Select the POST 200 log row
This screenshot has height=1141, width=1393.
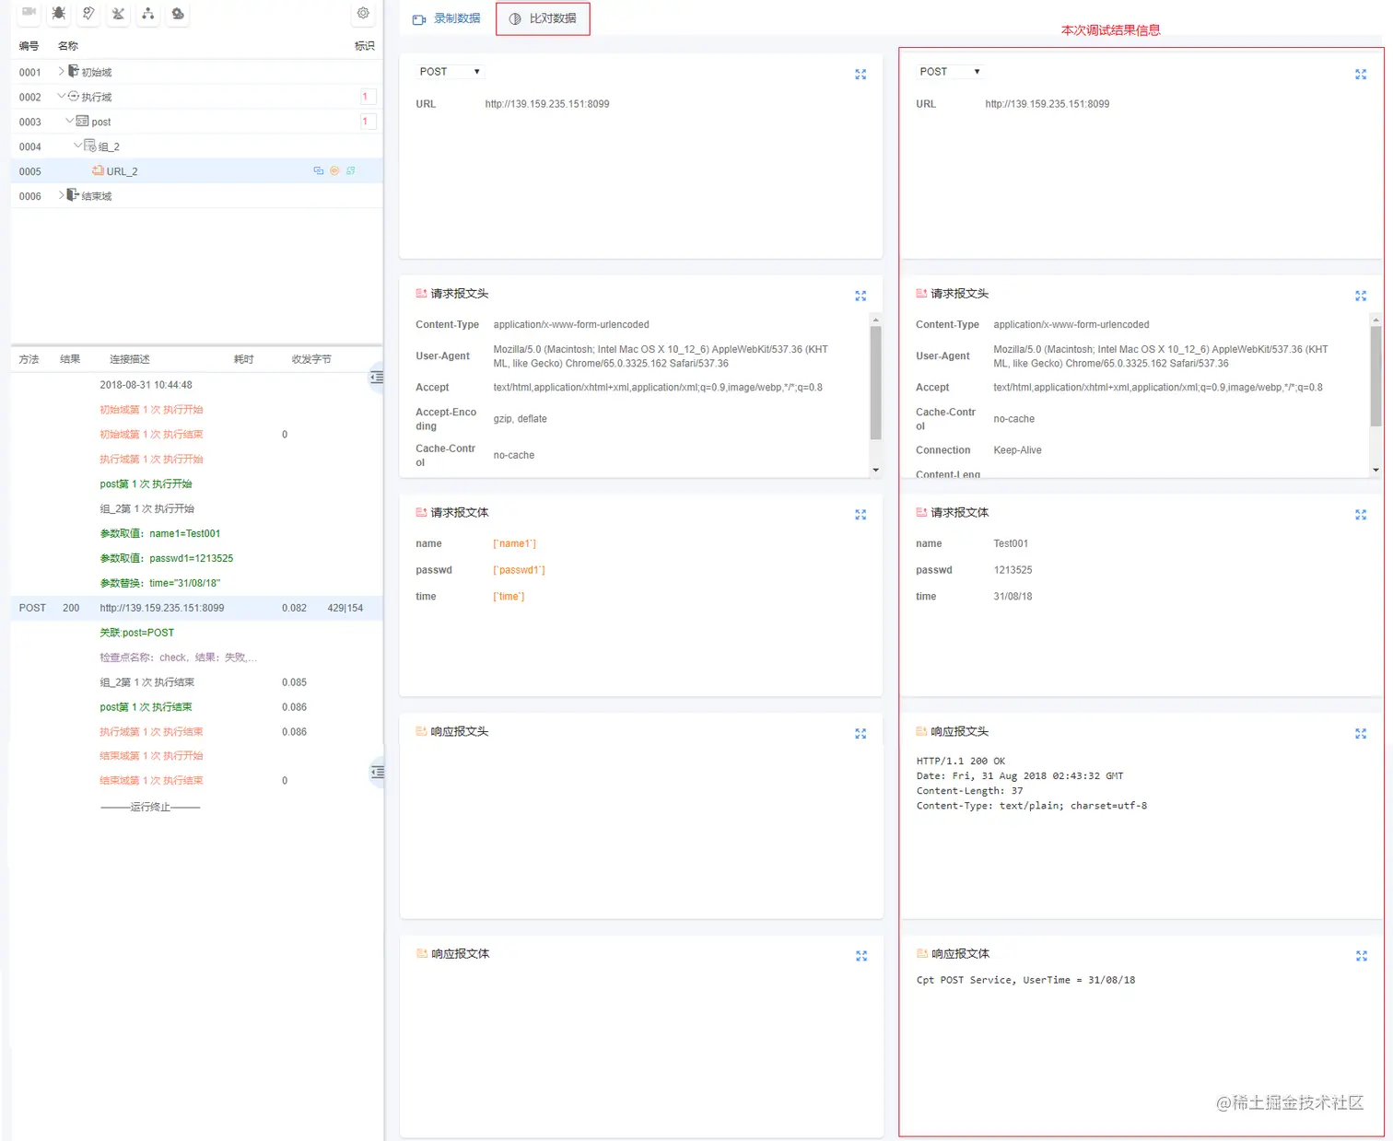tap(196, 608)
